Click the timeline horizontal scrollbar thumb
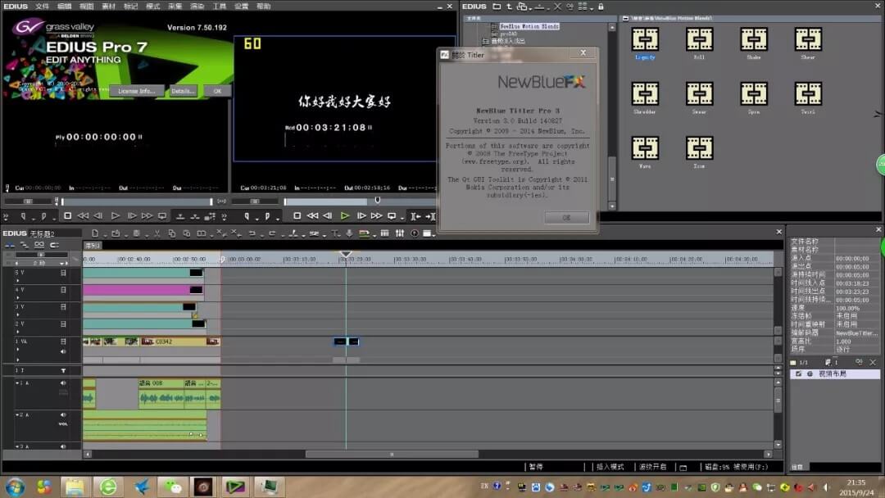The height and width of the screenshot is (498, 885). 392,454
